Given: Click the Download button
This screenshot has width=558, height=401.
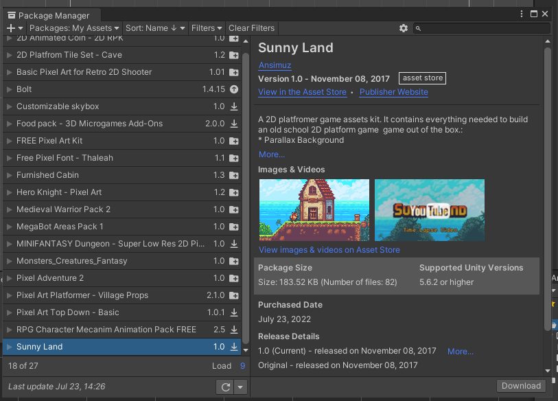Looking at the screenshot, I should coord(521,386).
